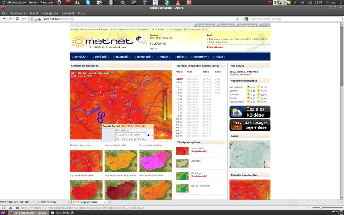Open the Minimumhőmérséklet map thumbnail

click(x=121, y=161)
